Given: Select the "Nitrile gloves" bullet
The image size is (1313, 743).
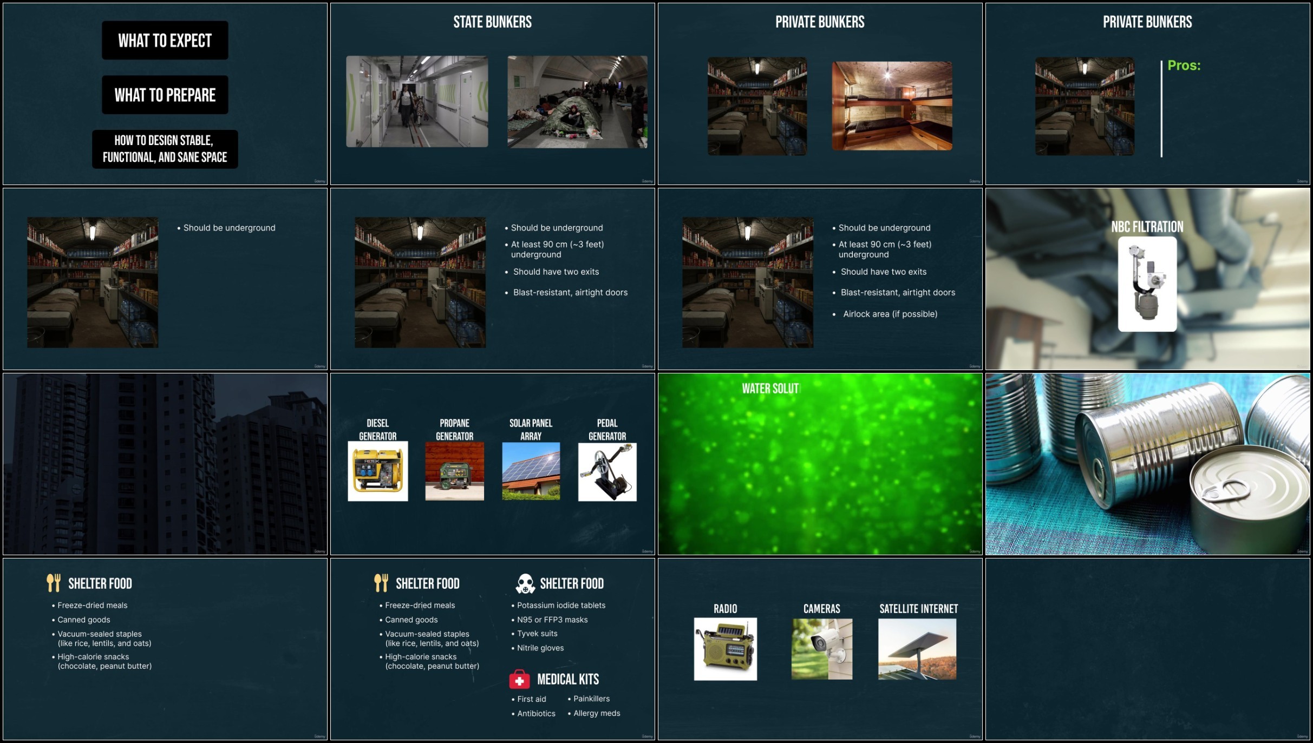Looking at the screenshot, I should pos(540,648).
